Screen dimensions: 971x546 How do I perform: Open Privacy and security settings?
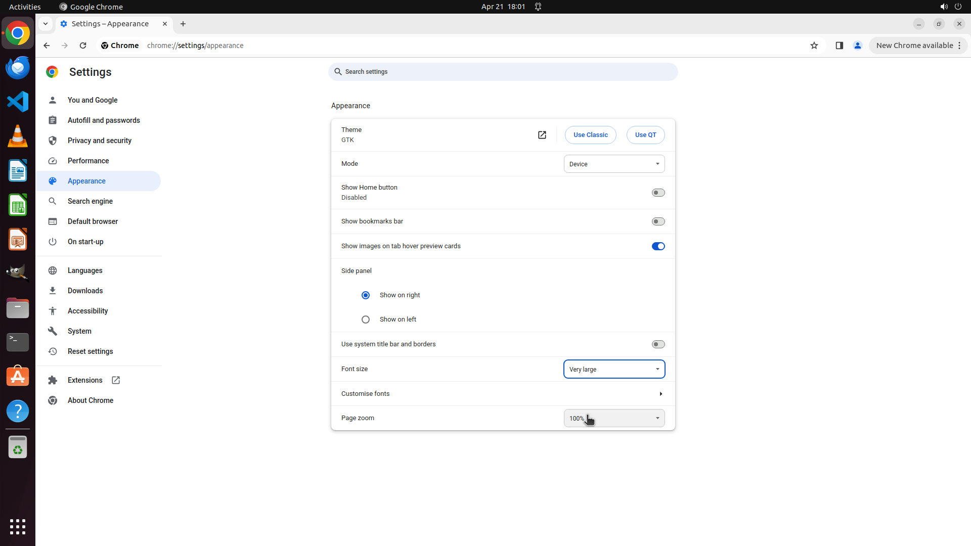pos(99,141)
